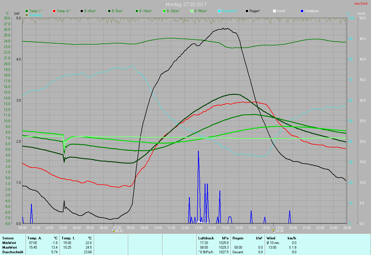Screen dimensions: 371x255
Task: Select the wind maximum 'S 1.8'
Action: click(x=292, y=247)
